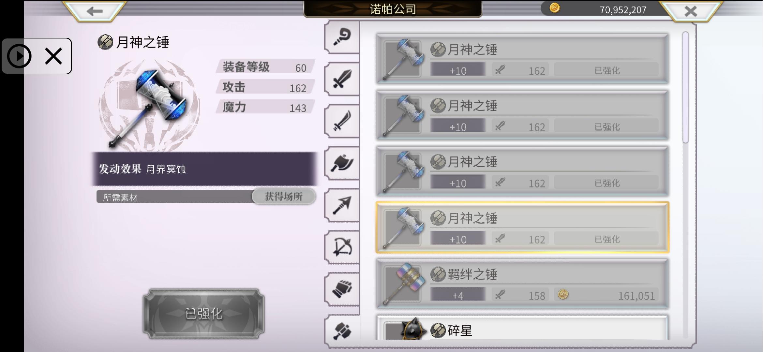This screenshot has width=763, height=352.
Task: Dismiss the floating overlay with X
Action: 53,56
